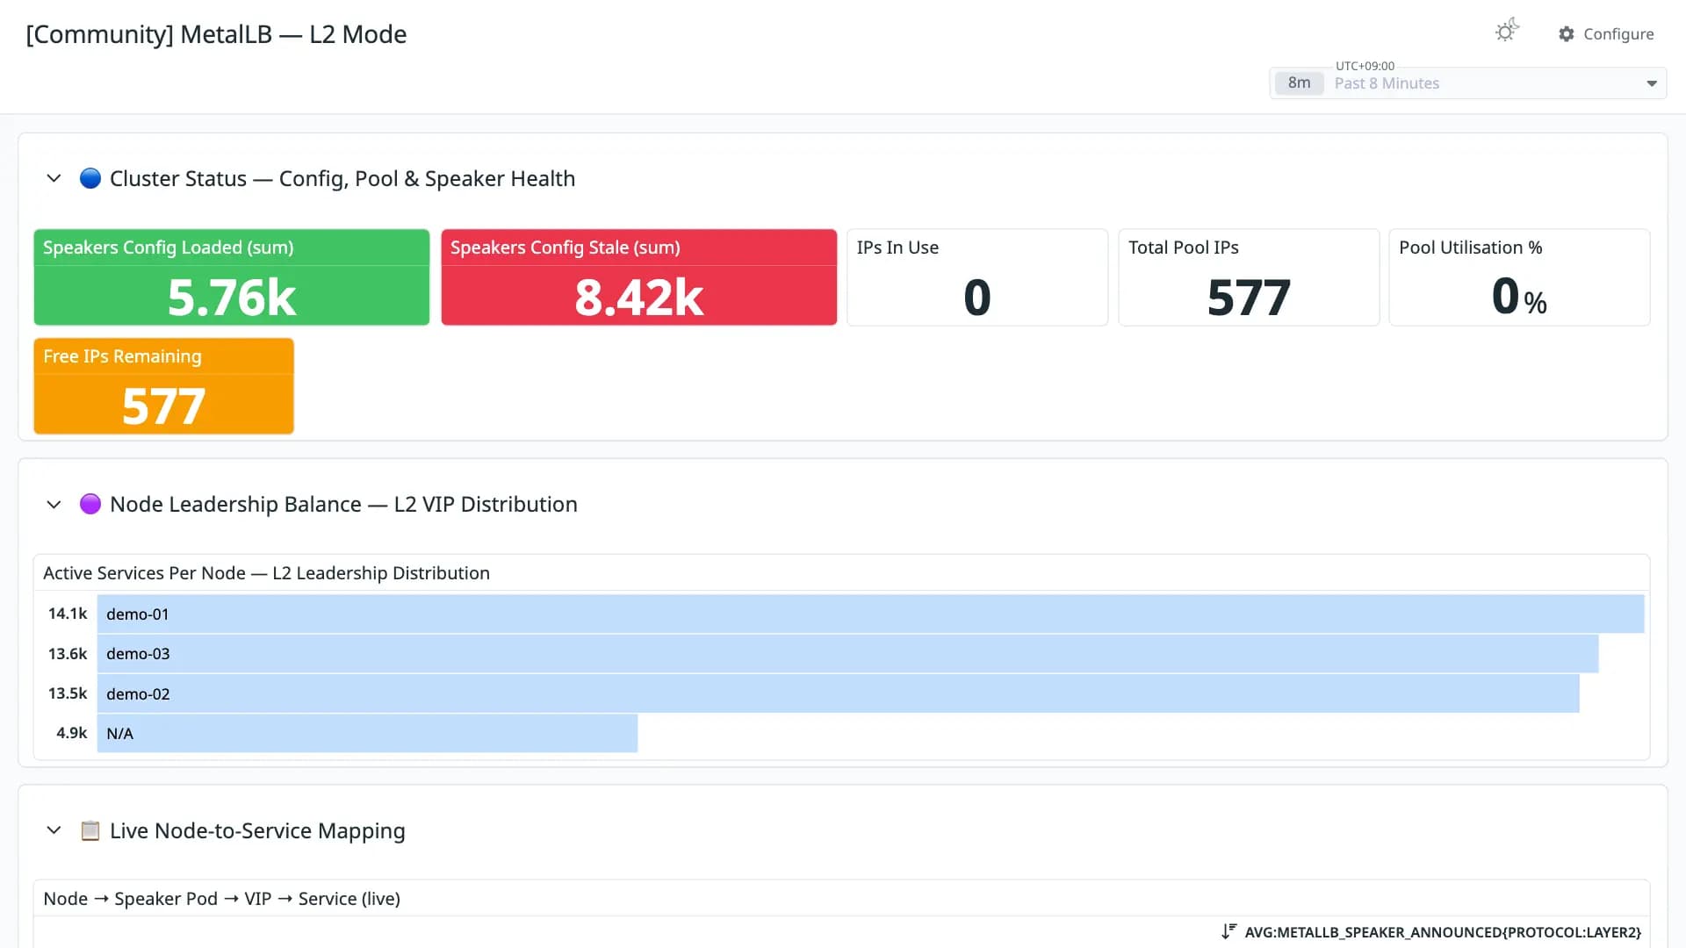The height and width of the screenshot is (948, 1686).
Task: Click the Node → Speaker Pod → VIP widget title
Action: 221,899
